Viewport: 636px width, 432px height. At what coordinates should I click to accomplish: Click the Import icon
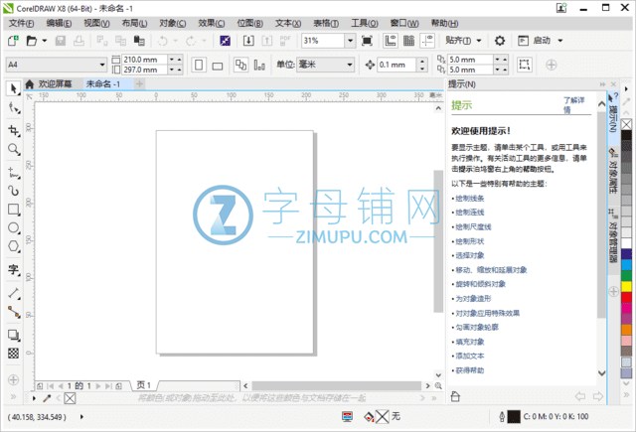click(x=248, y=41)
